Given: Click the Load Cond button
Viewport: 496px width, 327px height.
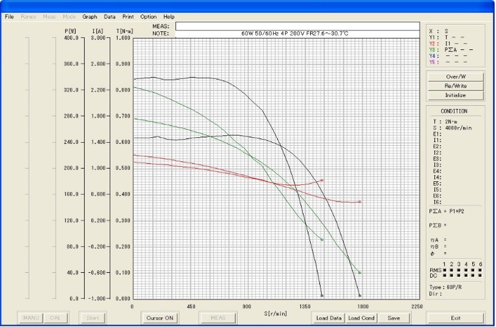Looking at the screenshot, I should pyautogui.click(x=361, y=318).
